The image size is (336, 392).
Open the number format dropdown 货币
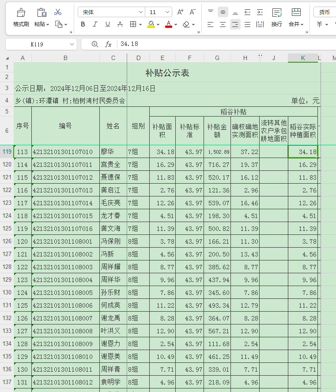(x=325, y=12)
